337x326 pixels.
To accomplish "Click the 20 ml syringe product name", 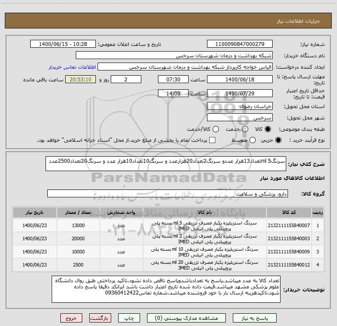I will tap(205, 265).
